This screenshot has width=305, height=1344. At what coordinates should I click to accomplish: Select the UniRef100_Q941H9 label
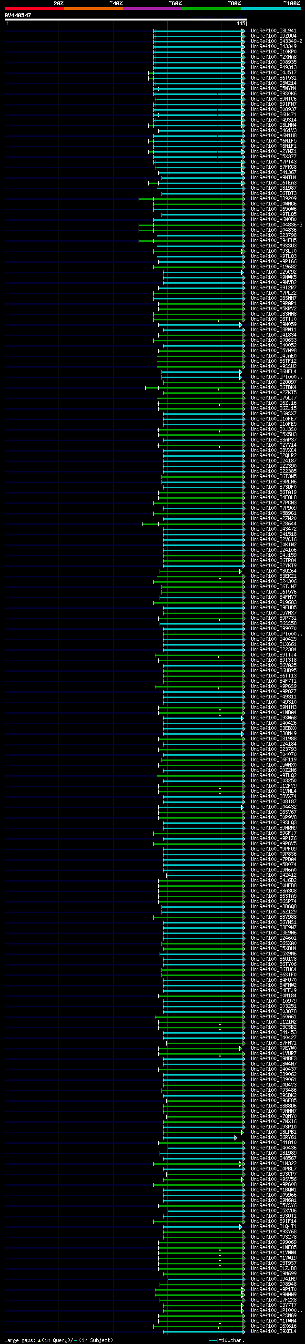pyautogui.click(x=273, y=1279)
